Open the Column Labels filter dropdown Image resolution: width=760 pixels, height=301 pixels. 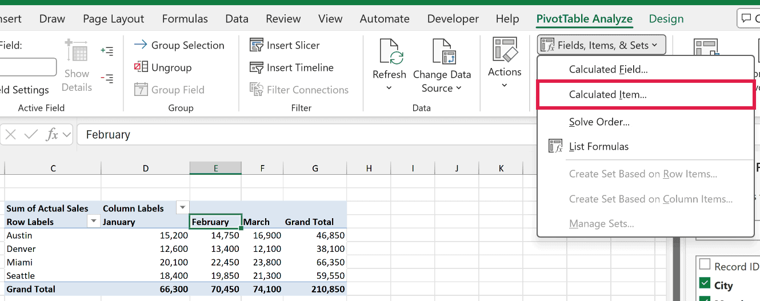click(x=182, y=208)
